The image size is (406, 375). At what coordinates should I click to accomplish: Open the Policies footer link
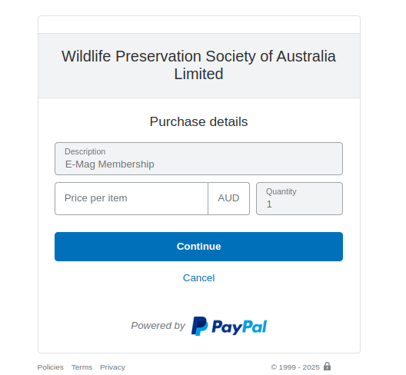[x=50, y=367]
